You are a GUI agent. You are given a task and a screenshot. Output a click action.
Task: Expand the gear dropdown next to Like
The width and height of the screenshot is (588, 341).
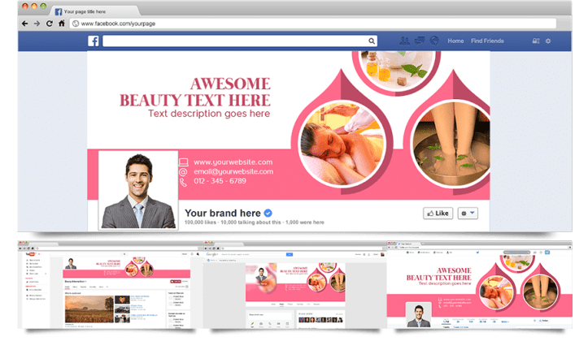[468, 214]
